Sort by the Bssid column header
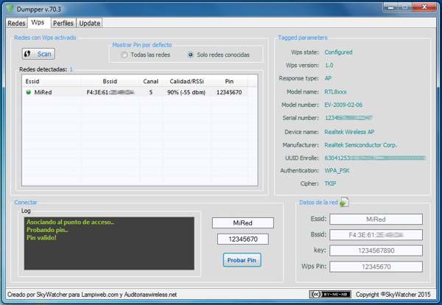Image resolution: width=442 pixels, height=305 pixels. point(110,82)
